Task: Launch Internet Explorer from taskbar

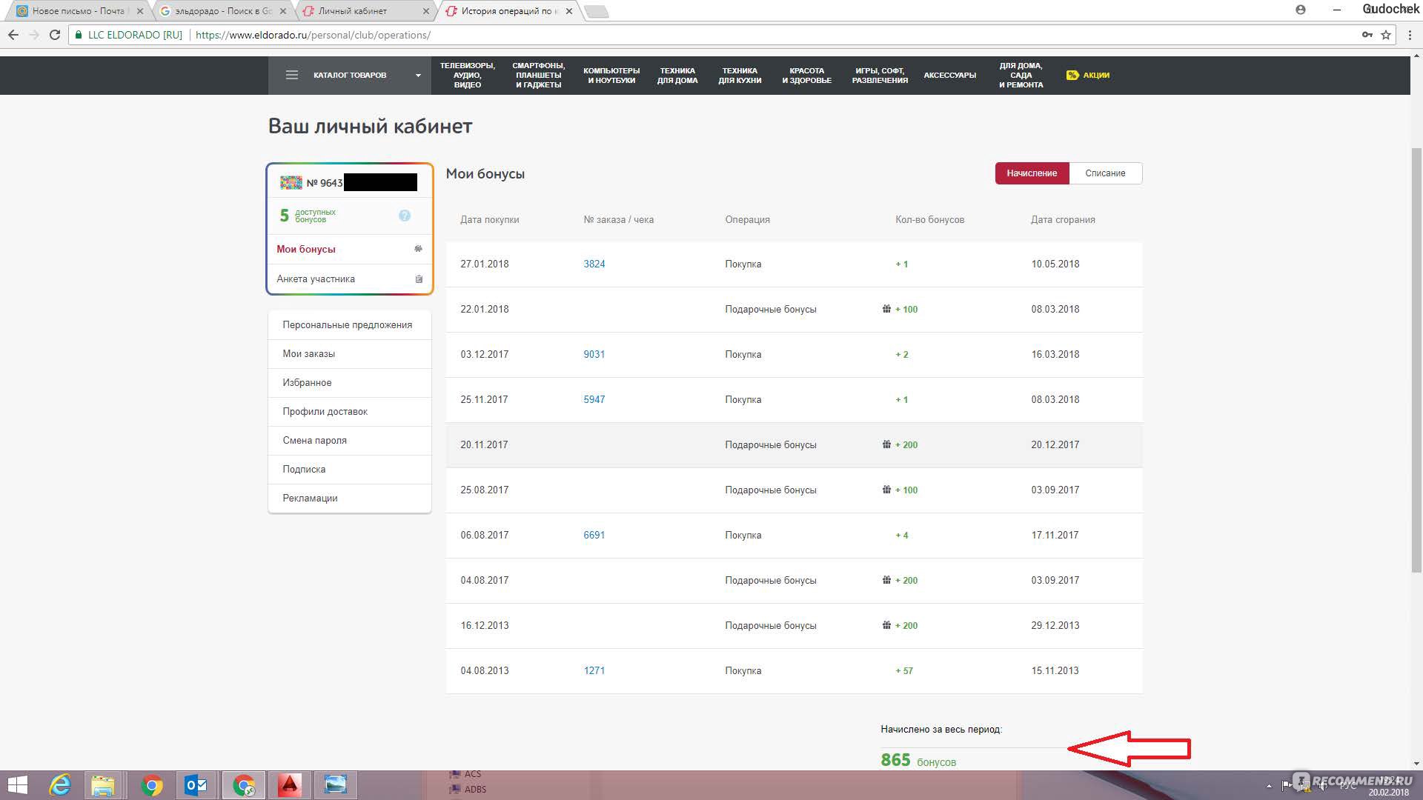Action: click(x=60, y=785)
